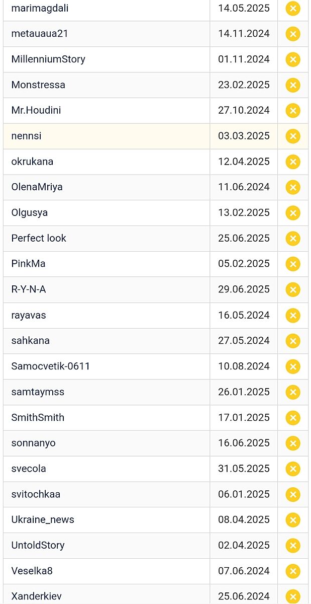The height and width of the screenshot is (604, 311).
Task: Delete Perfect look using its X icon
Action: 293,239
